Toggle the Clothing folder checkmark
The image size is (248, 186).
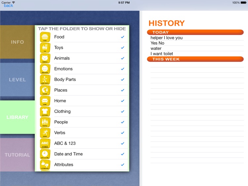point(123,111)
